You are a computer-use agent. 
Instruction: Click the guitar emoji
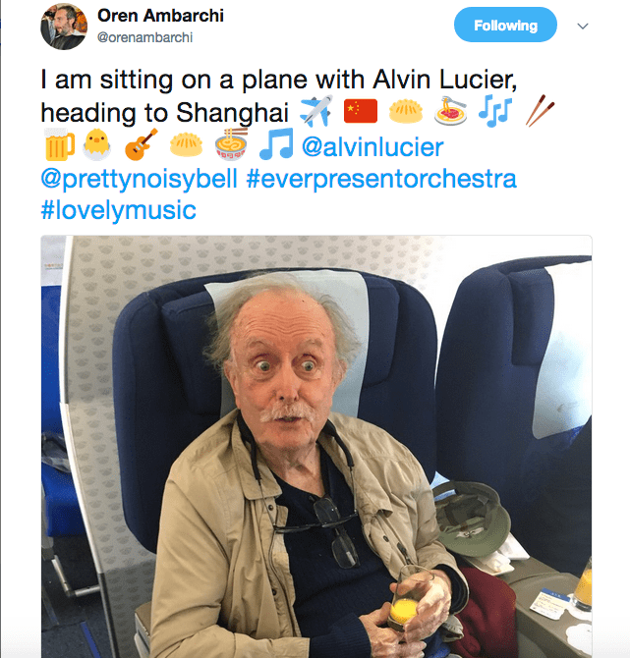pyautogui.click(x=142, y=144)
